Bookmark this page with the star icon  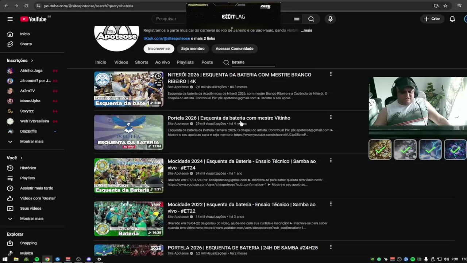tap(445, 6)
